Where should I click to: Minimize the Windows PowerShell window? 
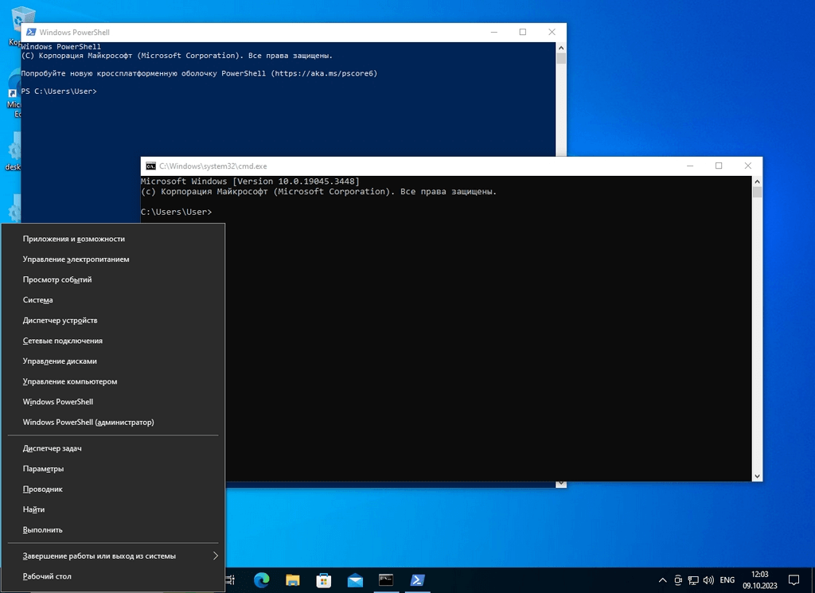493,32
